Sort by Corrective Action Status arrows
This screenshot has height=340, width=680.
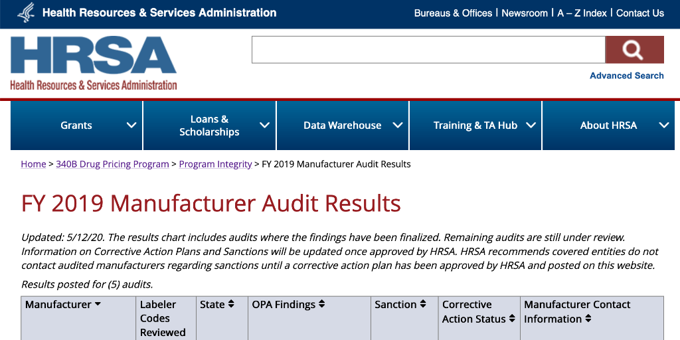coord(512,319)
